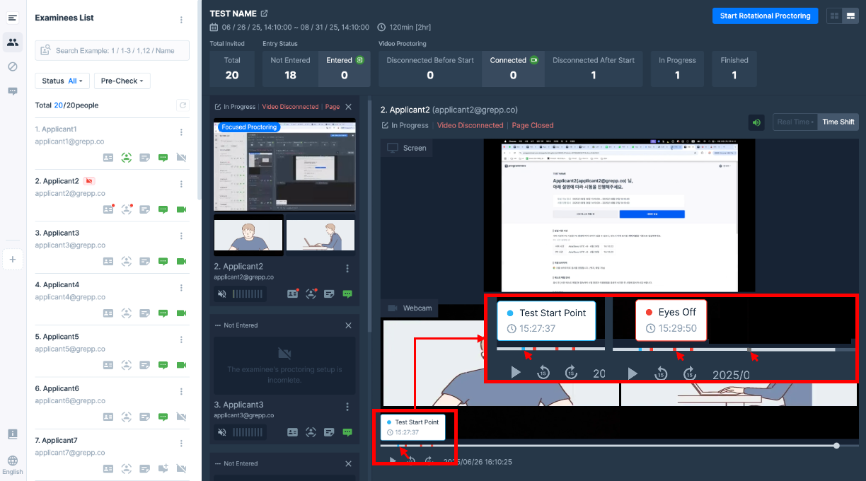Change language via the English globe icon

coord(13,465)
